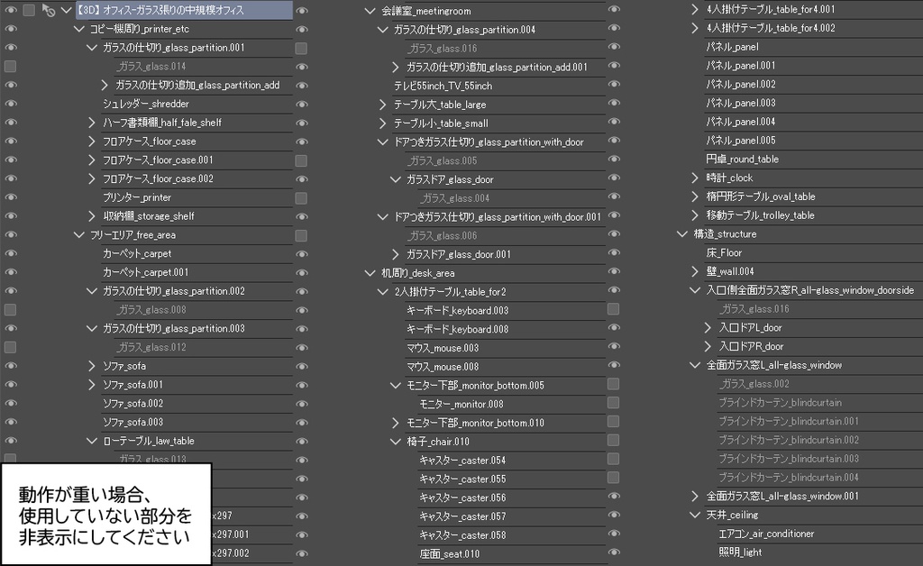This screenshot has width=923, height=566.
Task: Hide 円卓_round_table with its eye icon
Action: (613, 159)
